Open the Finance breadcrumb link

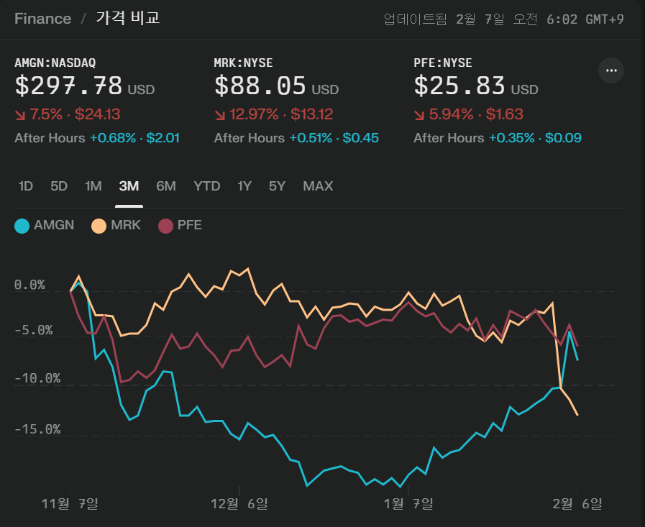[42, 19]
